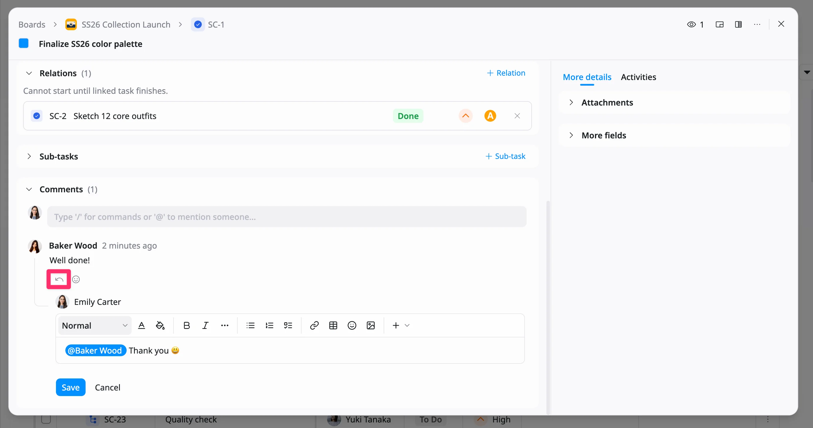Open the plus insert menu in editor
Screen dimensions: 813x428
coord(401,325)
